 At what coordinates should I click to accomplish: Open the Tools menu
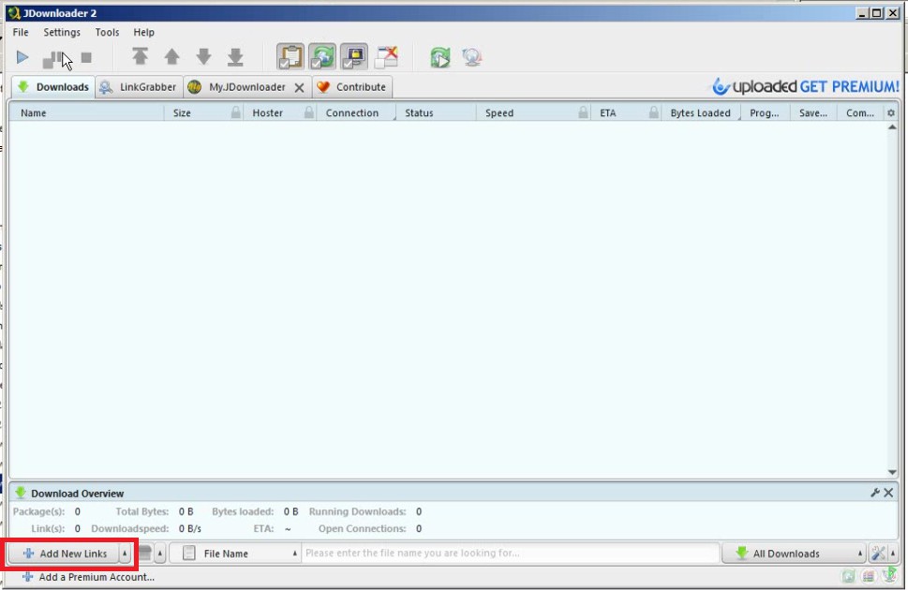click(x=107, y=33)
